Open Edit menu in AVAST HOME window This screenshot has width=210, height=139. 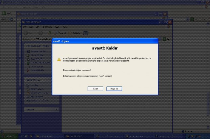(31, 27)
